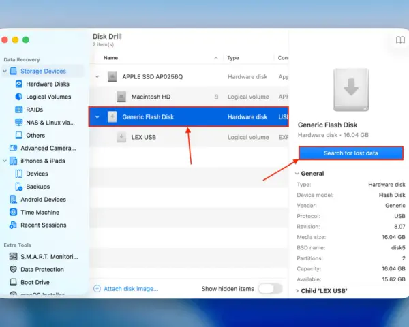This screenshot has width=409, height=327.
Task: Collapse the Storage Devices tree section
Action: tap(5, 71)
